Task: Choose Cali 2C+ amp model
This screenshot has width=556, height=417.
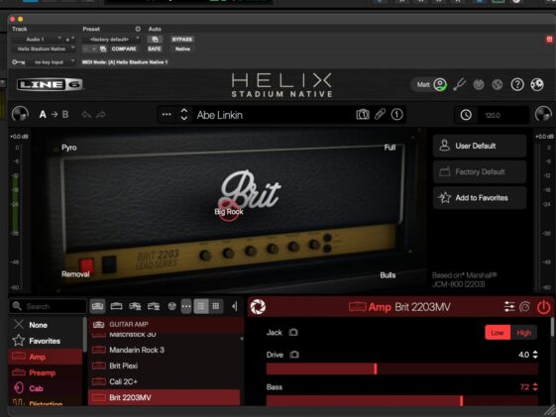Action: tap(165, 381)
